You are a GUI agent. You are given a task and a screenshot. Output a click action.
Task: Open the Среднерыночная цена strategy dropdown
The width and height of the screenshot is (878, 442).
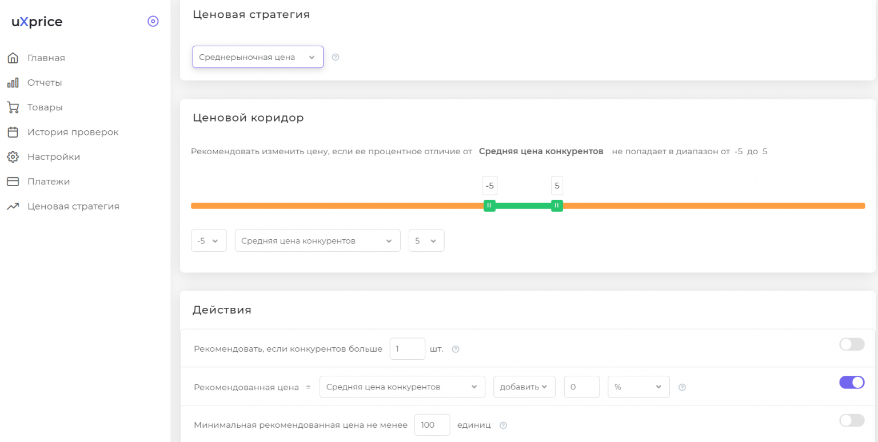tap(258, 57)
